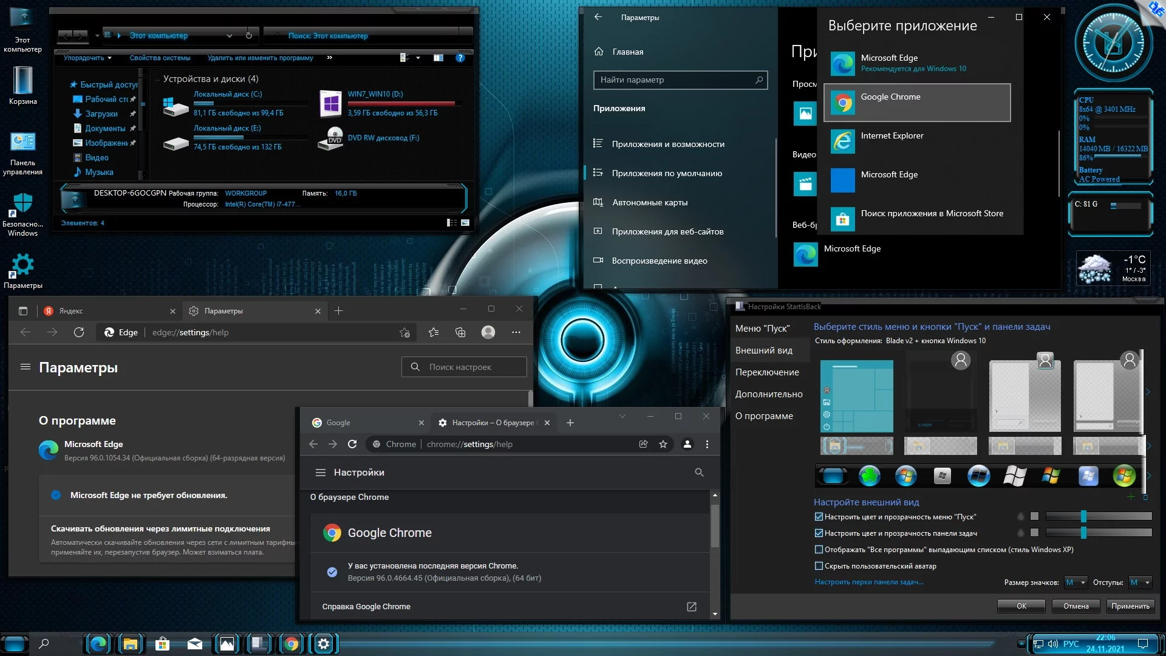The image size is (1166, 656).
Task: Click the Edge reload page icon
Action: 79,332
